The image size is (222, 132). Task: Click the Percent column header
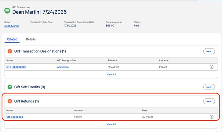113,60
